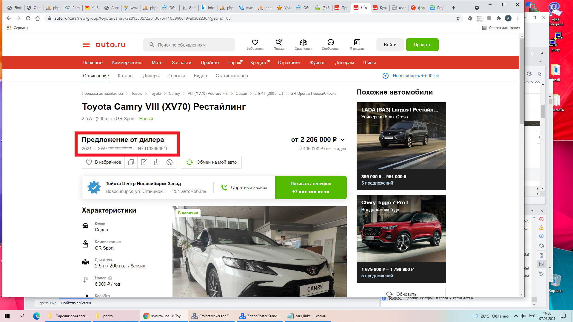This screenshot has height=322, width=573.
Task: Open the Сравнения comparison icon
Action: coord(303,43)
